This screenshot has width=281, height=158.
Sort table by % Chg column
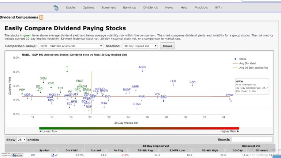119,150
